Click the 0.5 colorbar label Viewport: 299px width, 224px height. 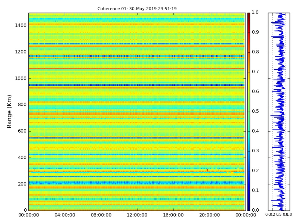tap(255, 111)
